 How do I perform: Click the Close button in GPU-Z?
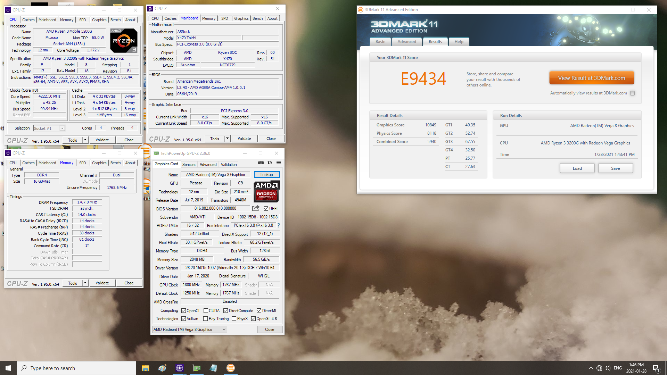click(270, 330)
